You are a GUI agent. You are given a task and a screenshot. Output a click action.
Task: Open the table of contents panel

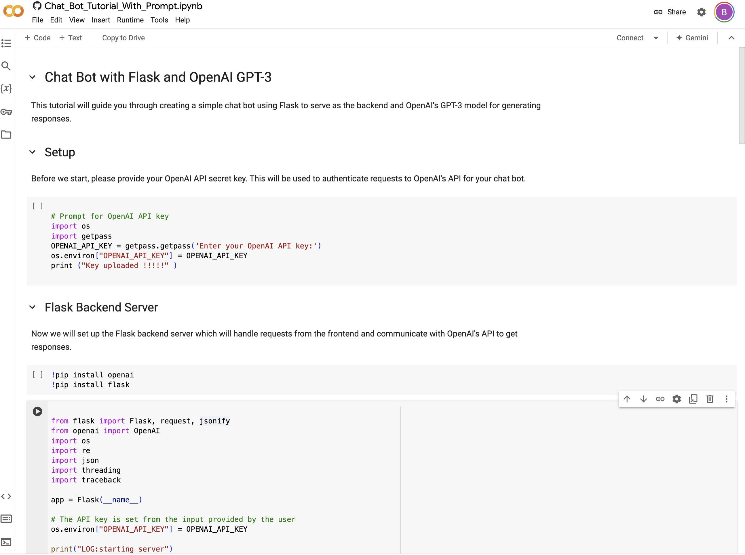[7, 43]
